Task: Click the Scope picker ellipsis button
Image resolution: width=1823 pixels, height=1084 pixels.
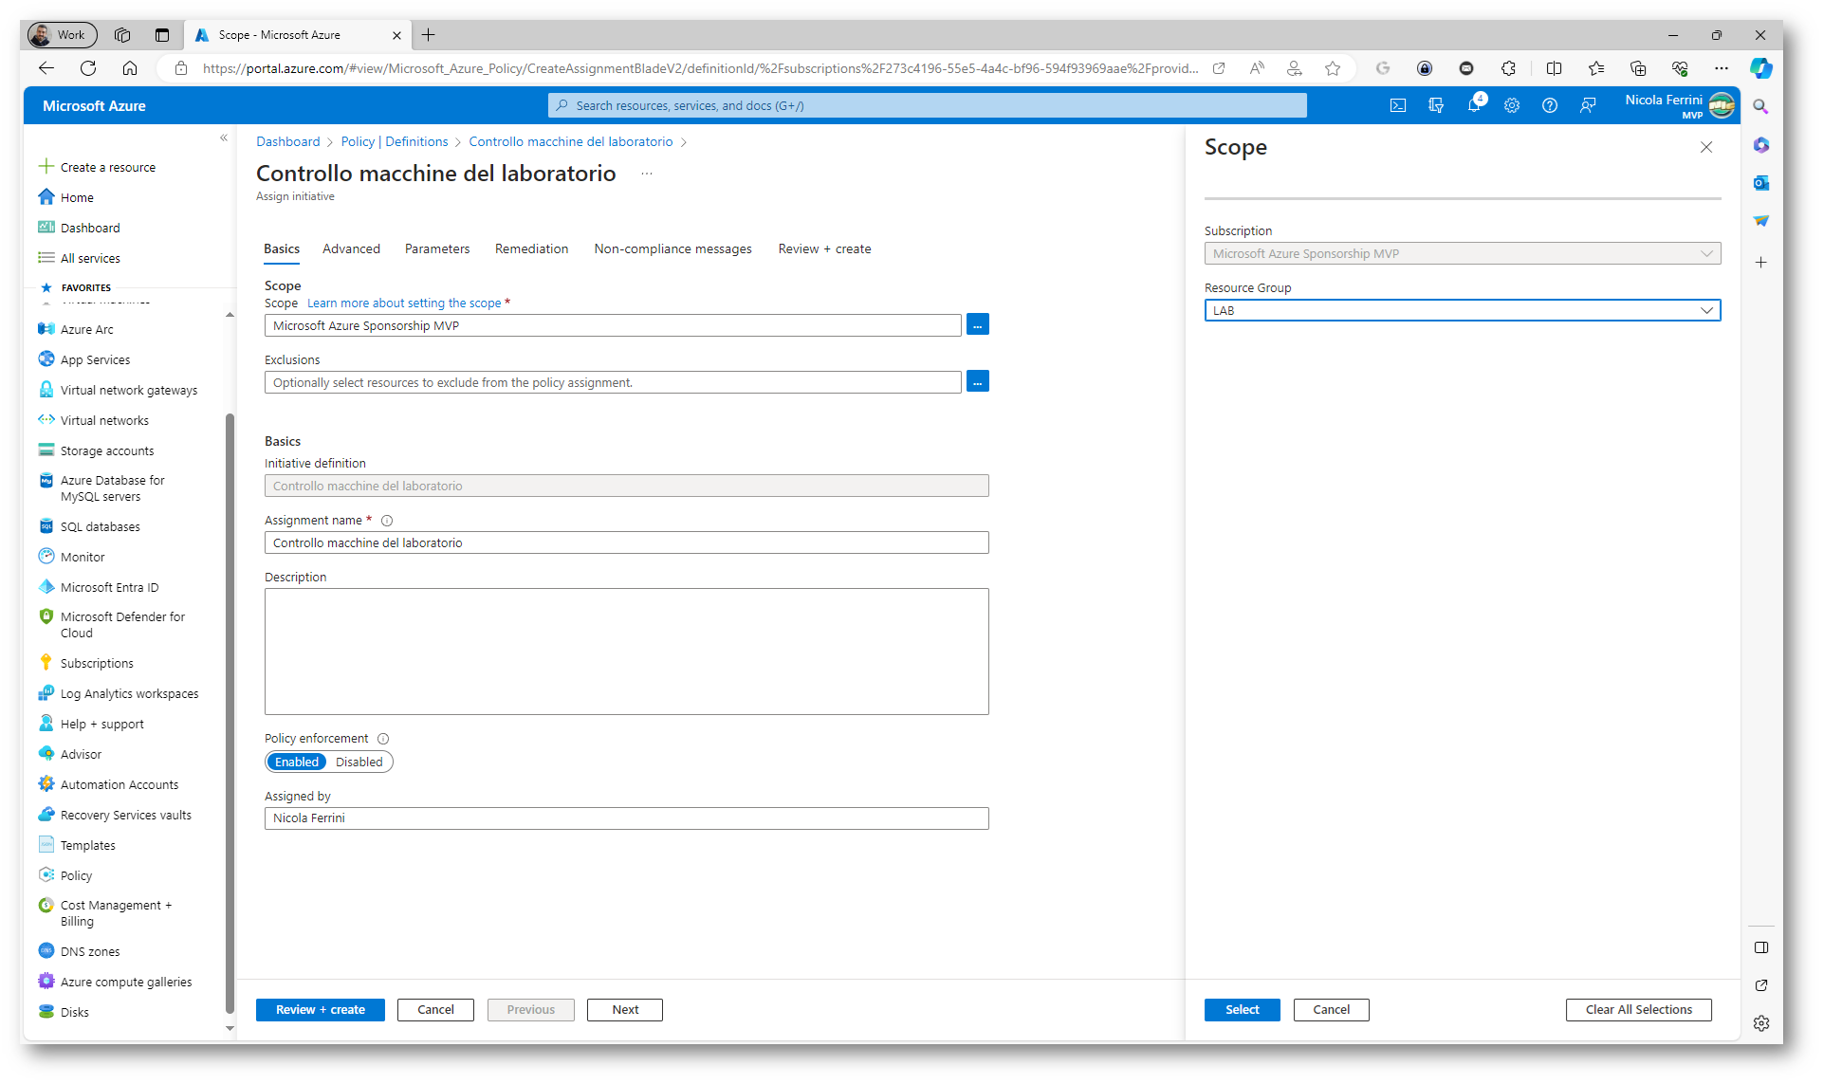Action: (x=977, y=325)
